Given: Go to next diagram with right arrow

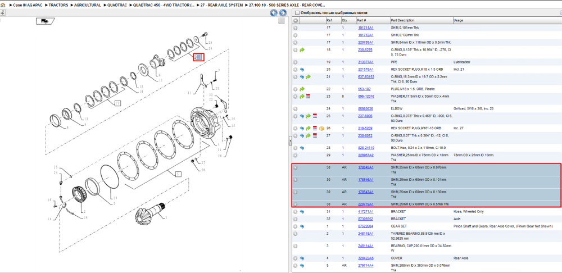Looking at the screenshot, I should click(283, 13).
